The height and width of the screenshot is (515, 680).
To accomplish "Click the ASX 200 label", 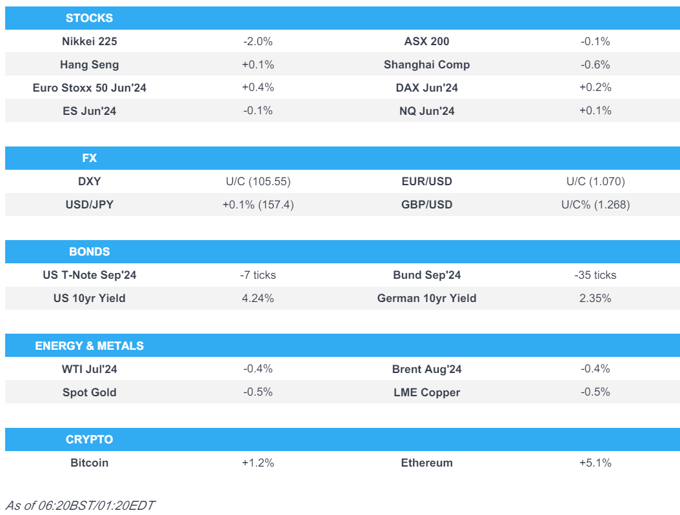I will 426,41.
